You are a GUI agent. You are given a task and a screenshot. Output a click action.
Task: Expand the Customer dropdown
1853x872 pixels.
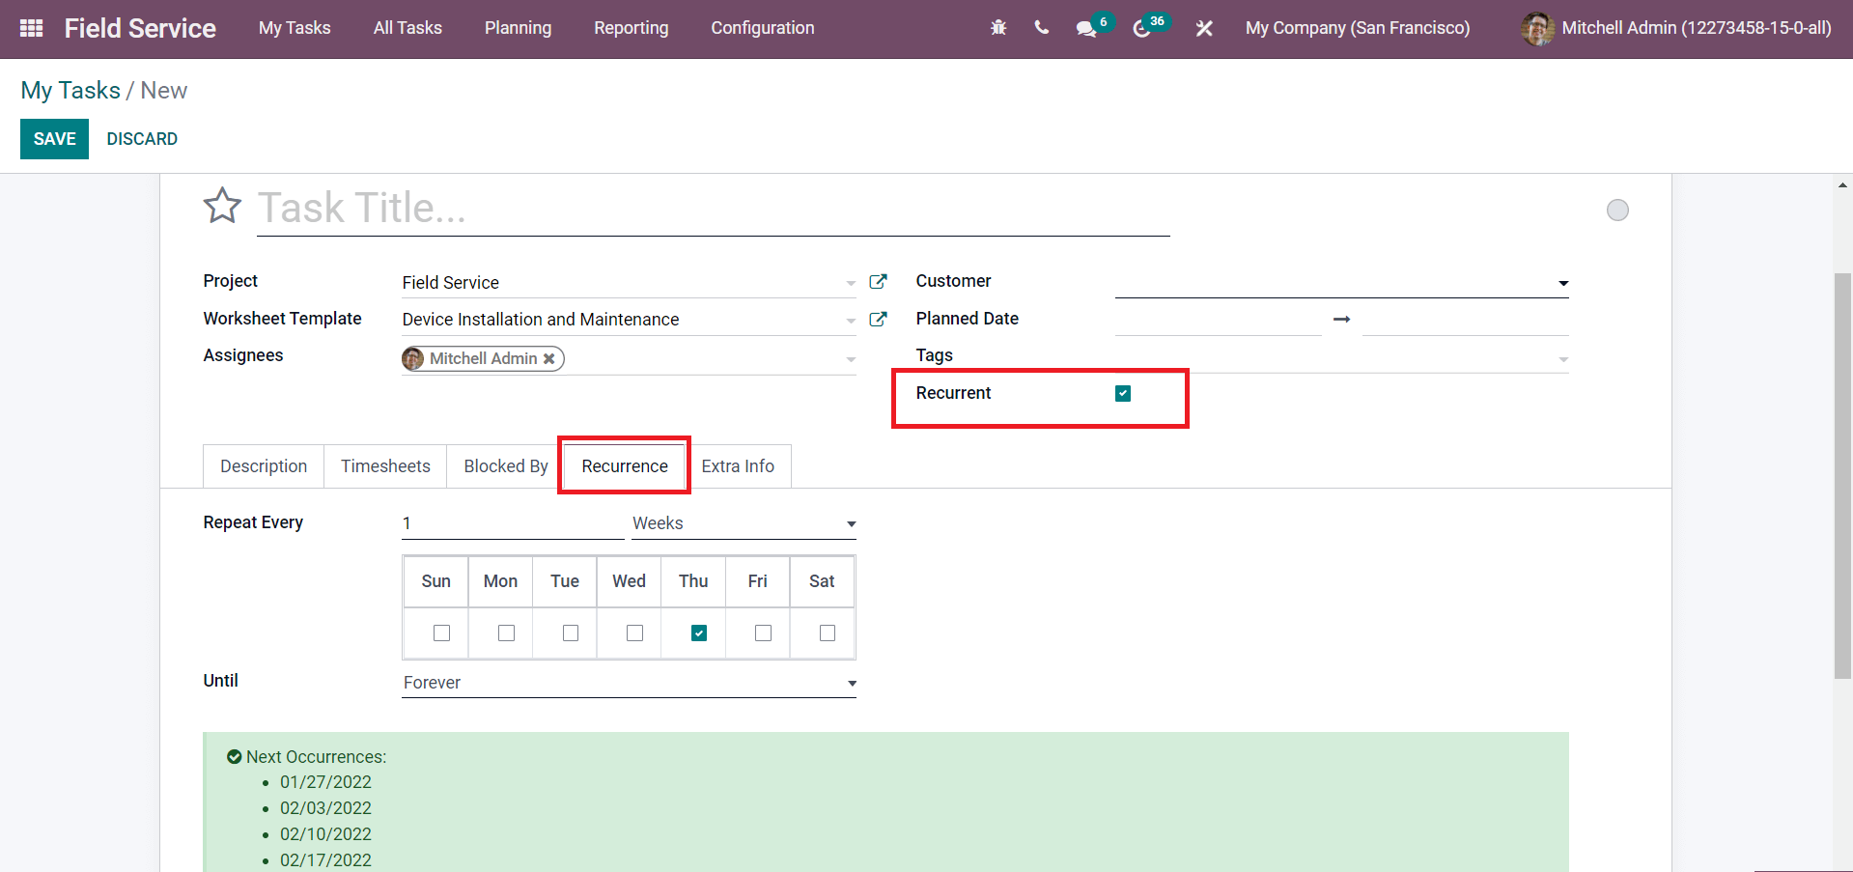1562,283
